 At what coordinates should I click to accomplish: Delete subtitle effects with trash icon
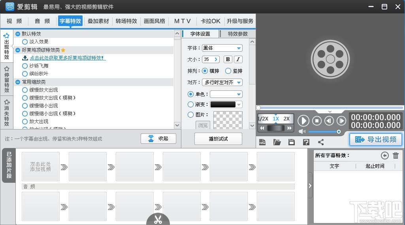(396, 156)
